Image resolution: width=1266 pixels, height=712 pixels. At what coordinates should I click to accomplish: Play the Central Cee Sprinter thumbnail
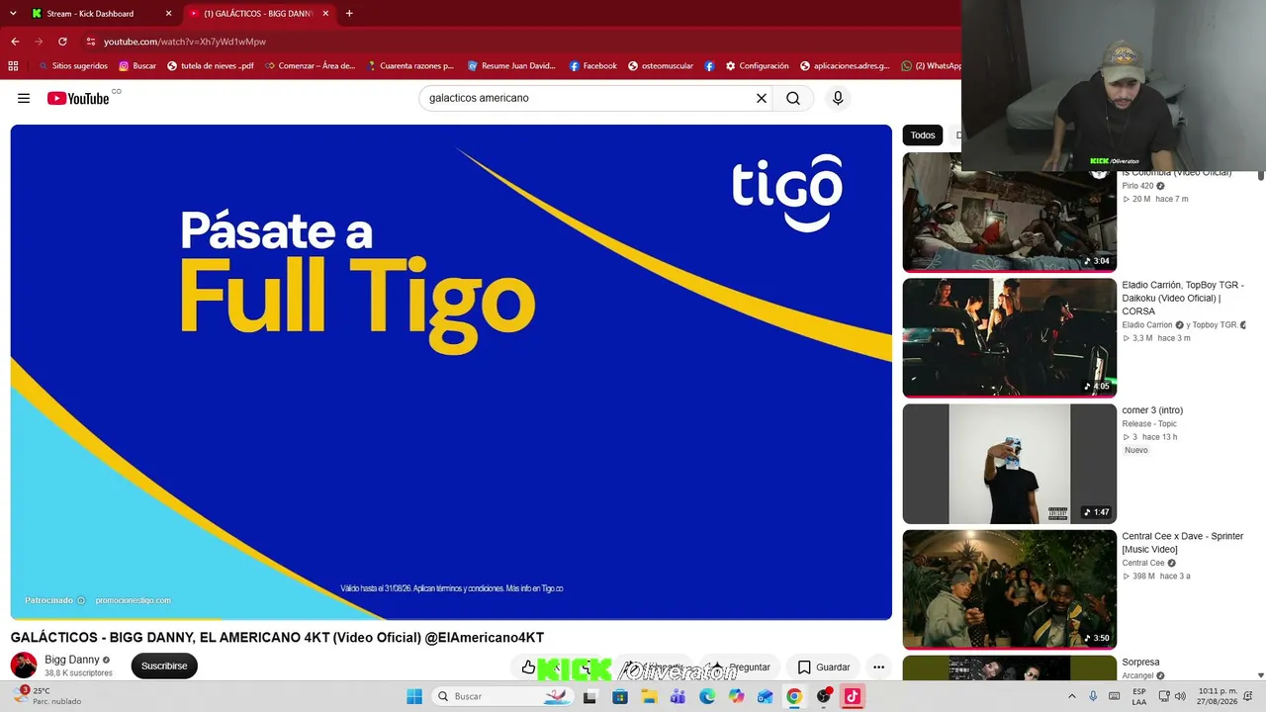click(x=1010, y=589)
